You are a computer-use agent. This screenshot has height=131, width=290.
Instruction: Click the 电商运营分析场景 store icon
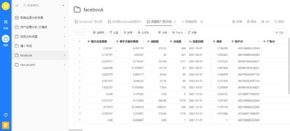[17, 18]
